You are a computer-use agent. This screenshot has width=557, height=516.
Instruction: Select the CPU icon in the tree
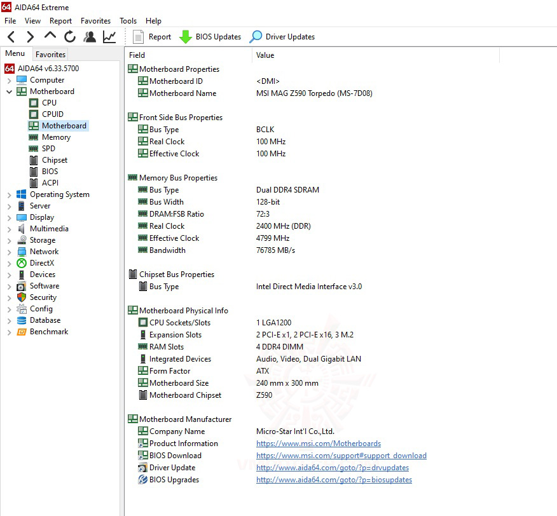tap(34, 103)
